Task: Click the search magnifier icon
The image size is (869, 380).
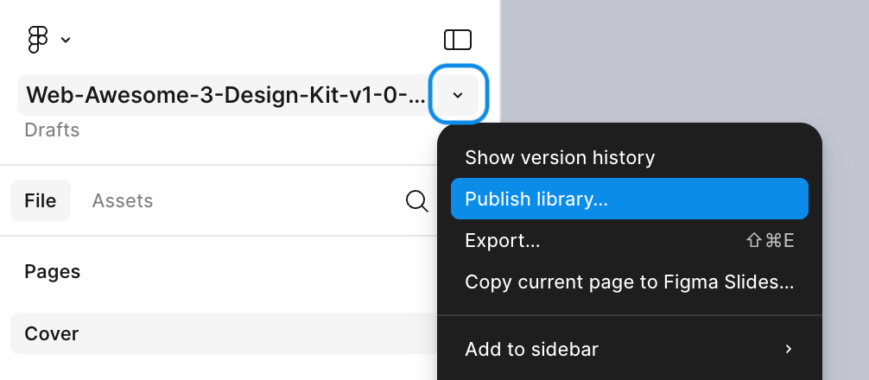Action: point(417,201)
